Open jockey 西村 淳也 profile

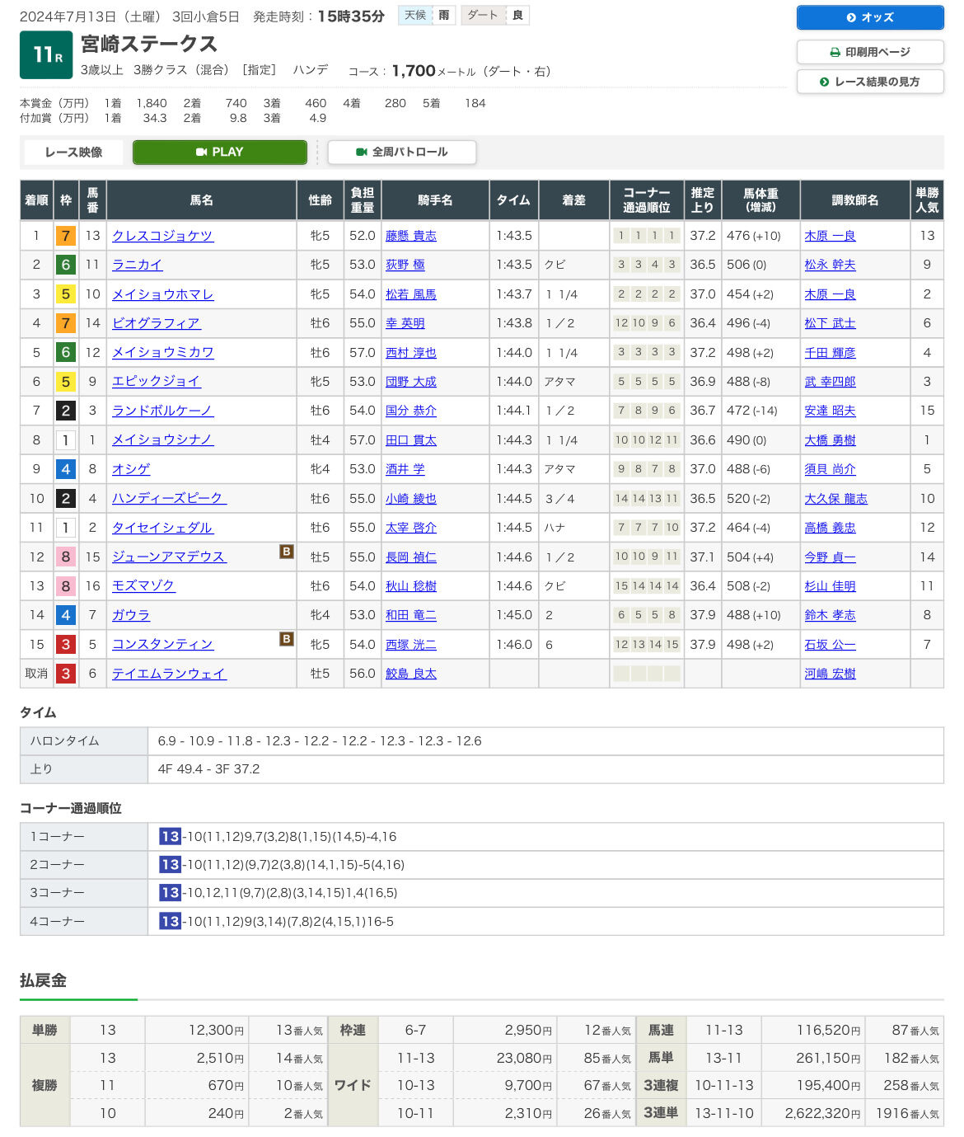(411, 353)
